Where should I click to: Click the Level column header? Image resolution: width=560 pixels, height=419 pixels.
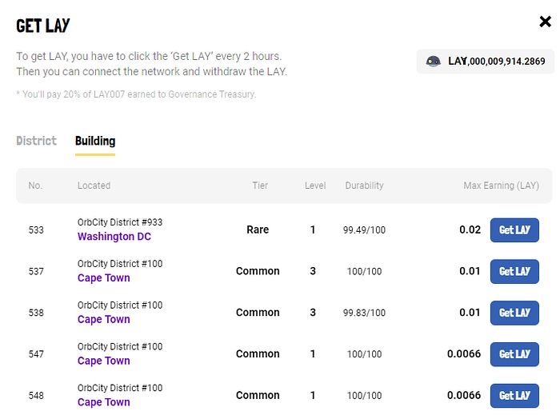coord(315,186)
